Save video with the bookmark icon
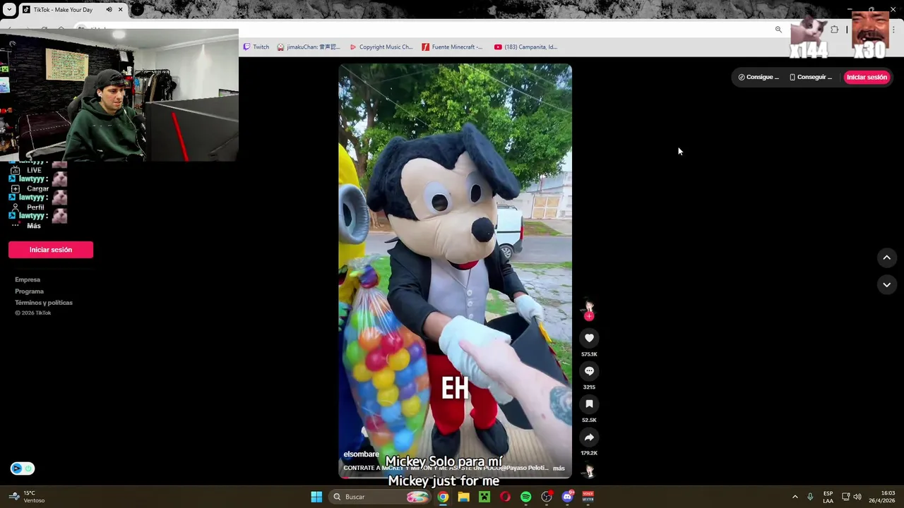The width and height of the screenshot is (904, 508). pyautogui.click(x=589, y=404)
